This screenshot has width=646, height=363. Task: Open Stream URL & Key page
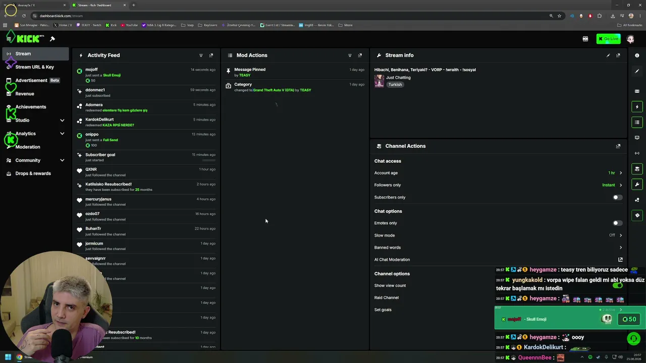click(35, 67)
